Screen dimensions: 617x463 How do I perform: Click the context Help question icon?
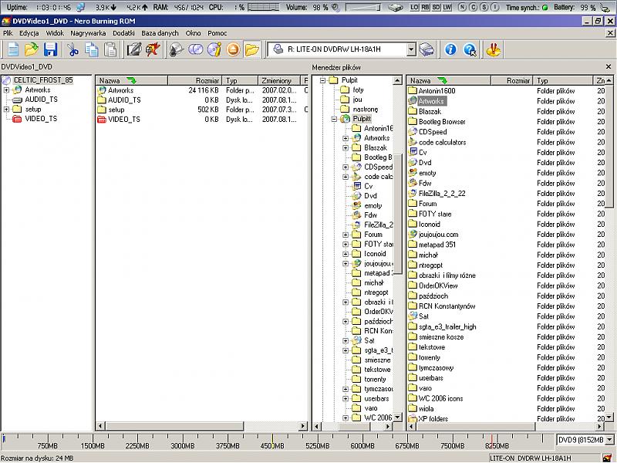470,49
